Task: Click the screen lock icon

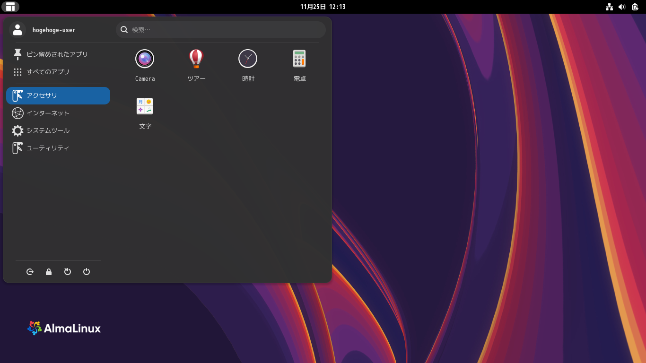Action: point(49,272)
